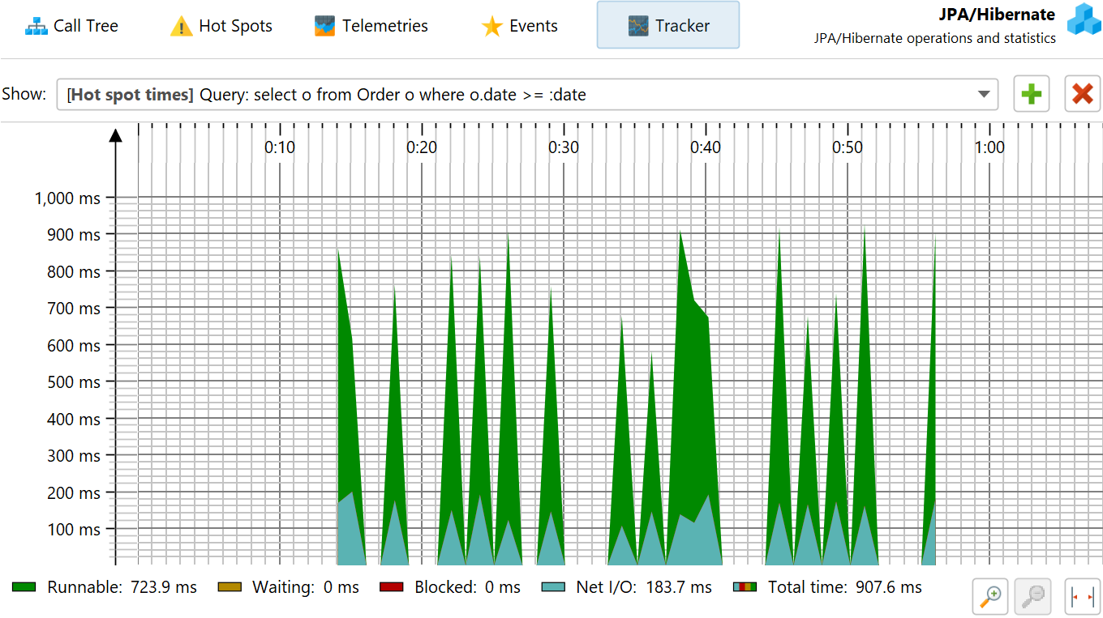
Task: Open the Events tab
Action: tap(519, 25)
